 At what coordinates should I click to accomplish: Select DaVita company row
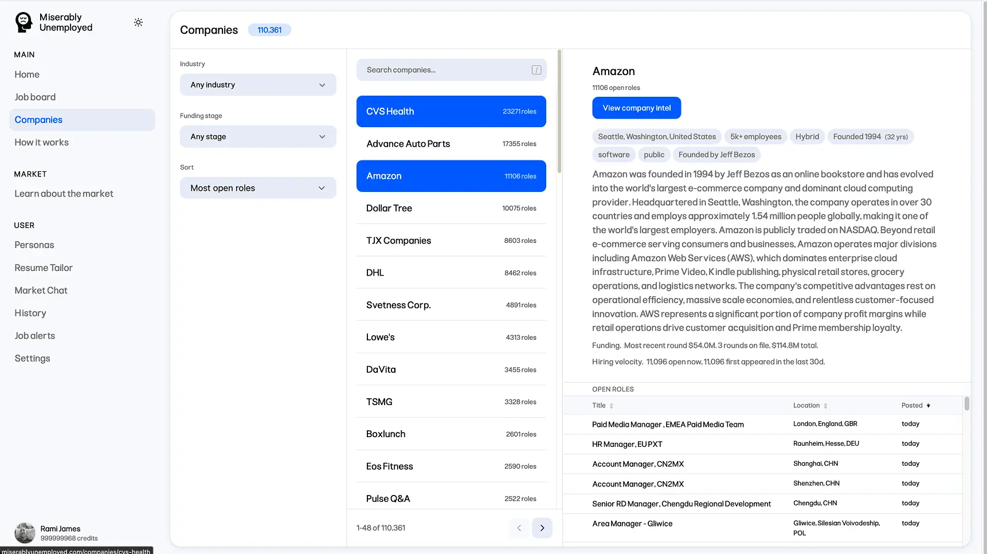(451, 370)
